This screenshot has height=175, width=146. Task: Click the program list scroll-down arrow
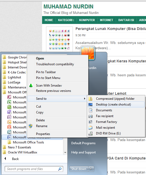(65, 152)
